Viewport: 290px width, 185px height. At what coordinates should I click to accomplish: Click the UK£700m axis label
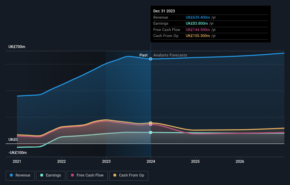(x=17, y=47)
